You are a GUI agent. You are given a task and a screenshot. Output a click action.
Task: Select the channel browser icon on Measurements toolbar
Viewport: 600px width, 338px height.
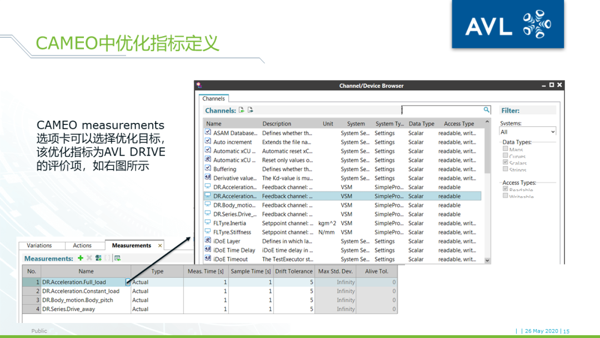coord(99,258)
